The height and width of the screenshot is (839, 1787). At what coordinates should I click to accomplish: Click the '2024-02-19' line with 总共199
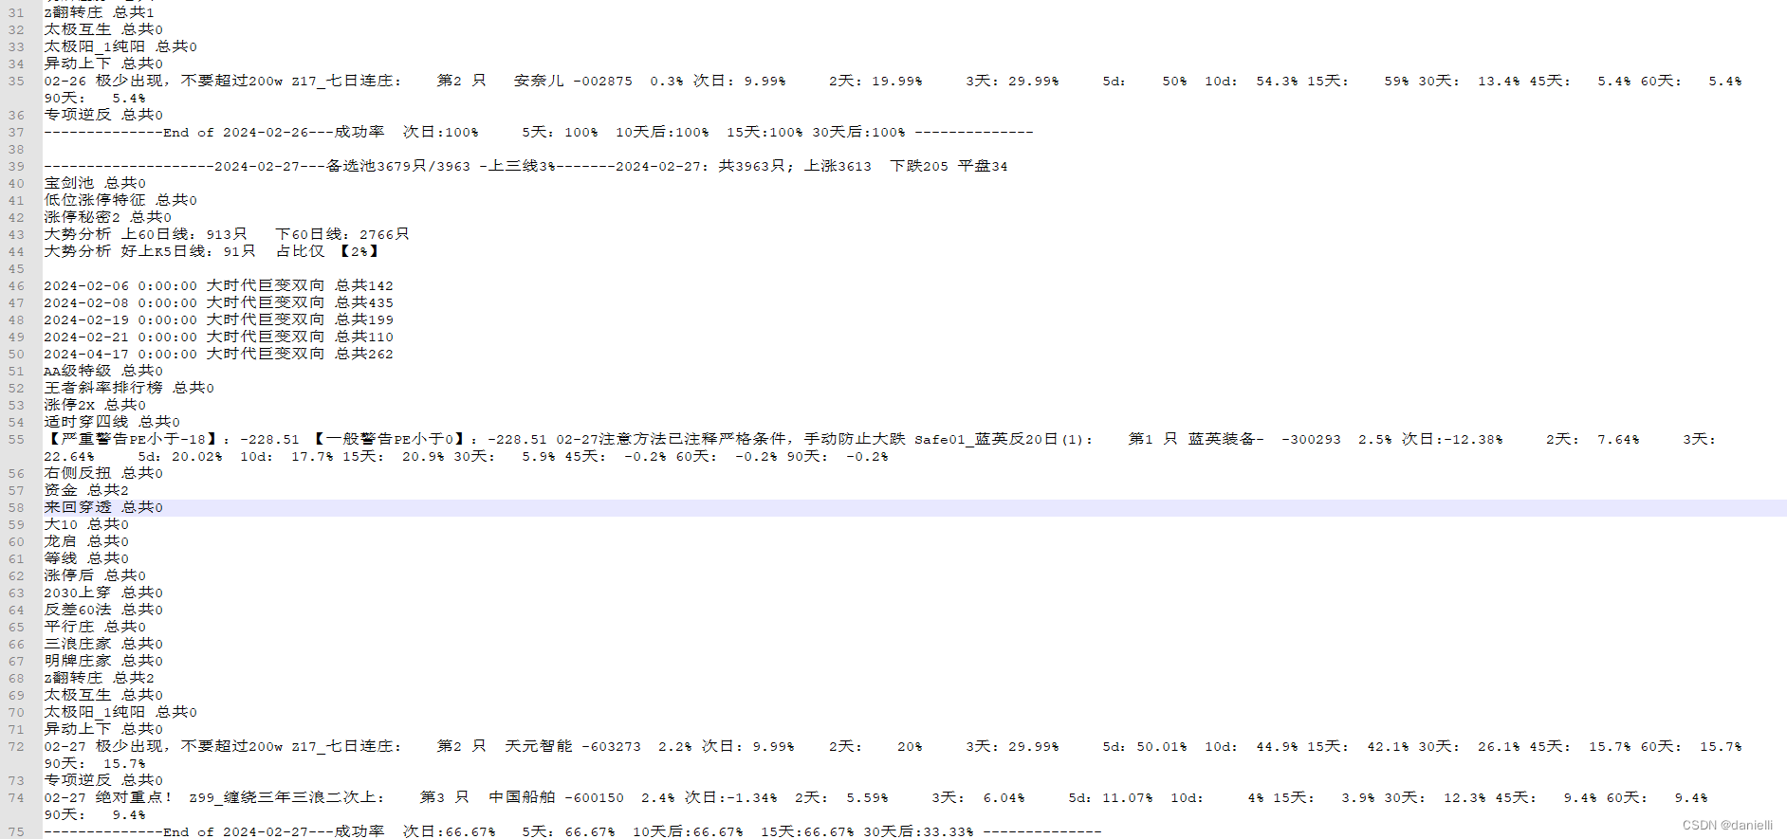pyautogui.click(x=218, y=319)
